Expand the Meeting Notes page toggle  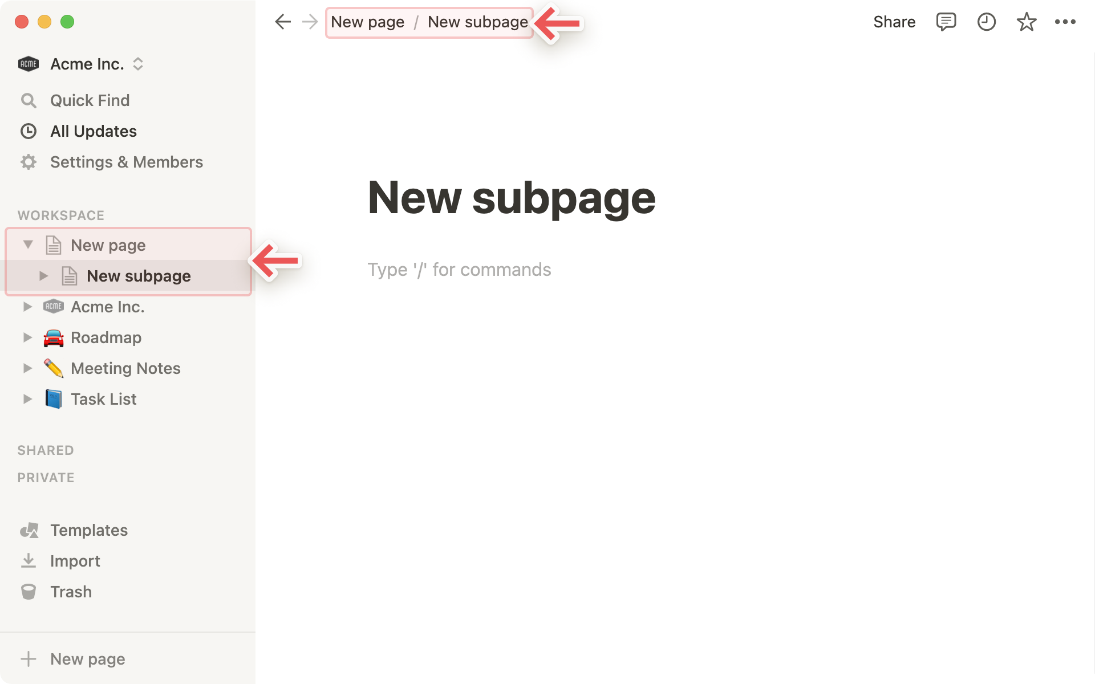pos(27,368)
